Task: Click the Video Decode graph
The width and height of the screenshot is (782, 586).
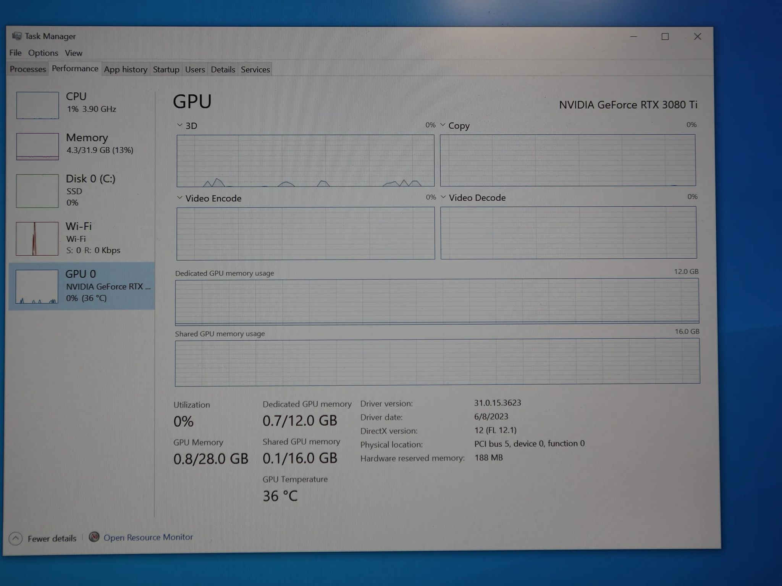Action: (x=569, y=233)
